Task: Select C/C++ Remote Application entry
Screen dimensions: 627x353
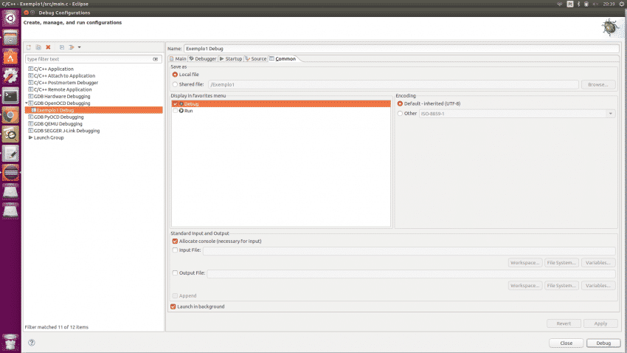Action: [63, 89]
